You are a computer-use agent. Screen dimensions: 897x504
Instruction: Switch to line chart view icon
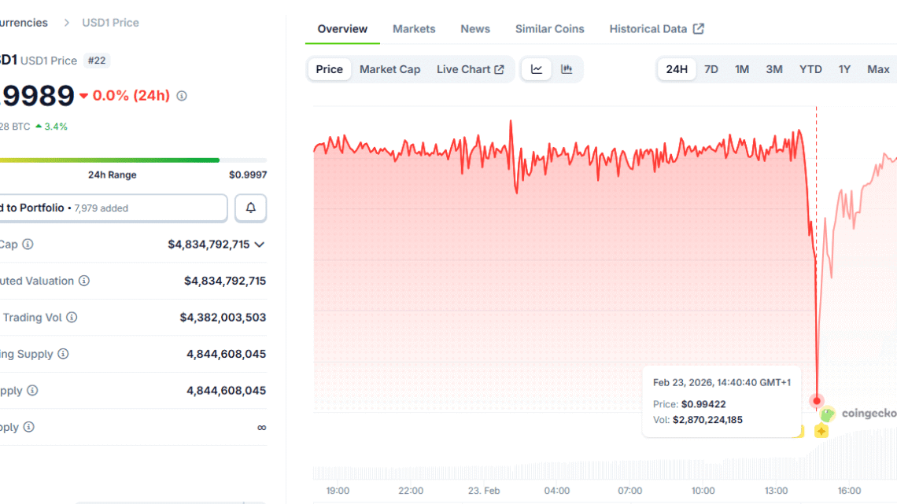point(537,69)
